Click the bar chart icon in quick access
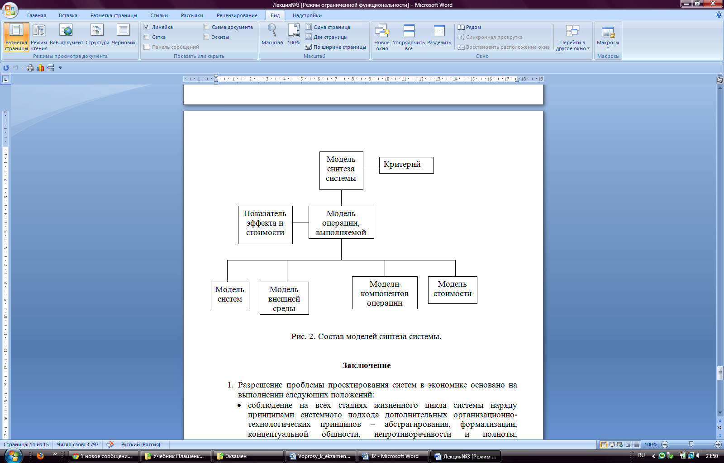Screen dimensions: 724x463 [40, 68]
